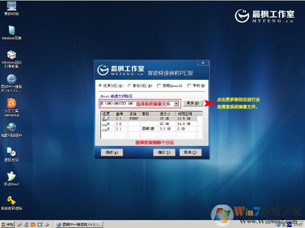This screenshot has height=228, width=305.
Task: Tick the 手动 checkbox
Action: 190,86
